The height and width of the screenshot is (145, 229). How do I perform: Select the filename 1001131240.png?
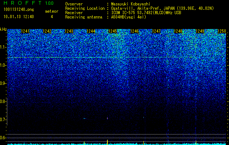pos(19,9)
